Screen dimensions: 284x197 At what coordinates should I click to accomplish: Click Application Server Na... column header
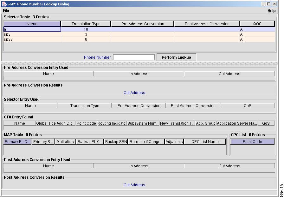[237, 123]
